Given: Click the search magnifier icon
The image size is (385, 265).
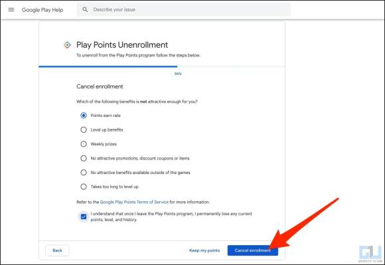Looking at the screenshot, I should pyautogui.click(x=85, y=9).
